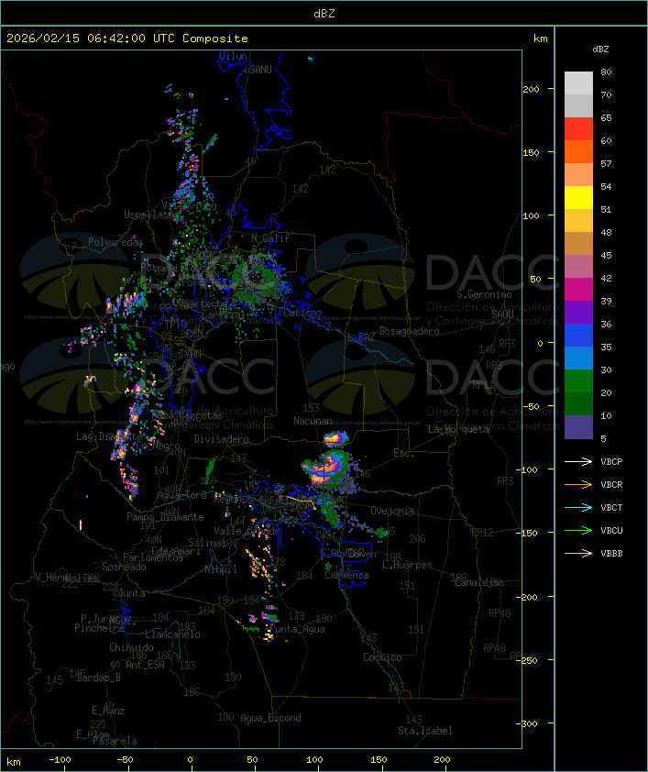Click the 2026/02/15 06:42:00 UTC Composite timestamp
The image size is (648, 772).
tap(127, 38)
